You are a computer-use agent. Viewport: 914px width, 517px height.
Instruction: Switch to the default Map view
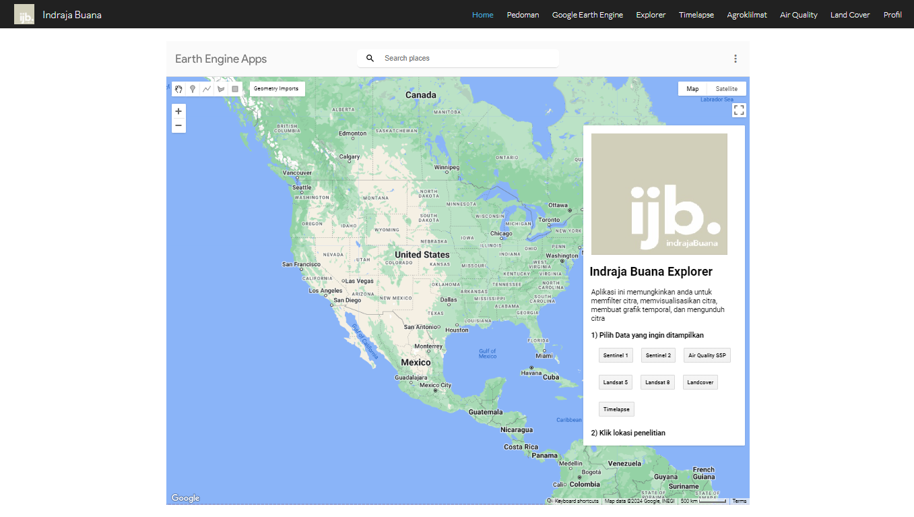[692, 89]
